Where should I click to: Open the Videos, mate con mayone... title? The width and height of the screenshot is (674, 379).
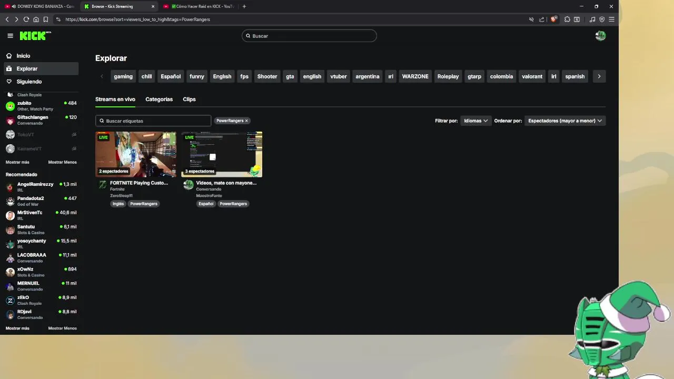click(x=226, y=183)
